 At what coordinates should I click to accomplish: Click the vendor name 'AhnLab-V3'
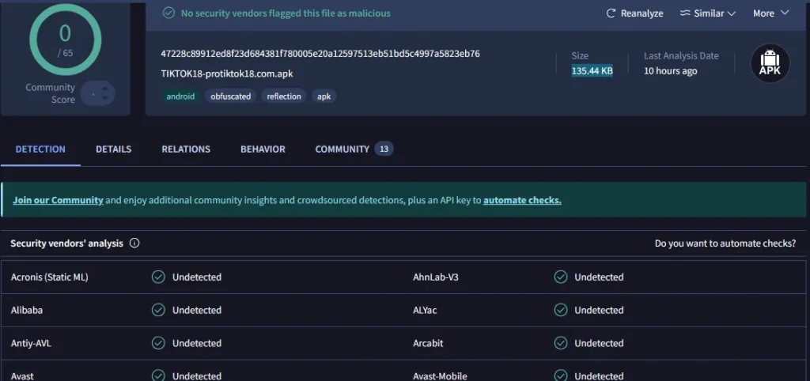point(436,277)
